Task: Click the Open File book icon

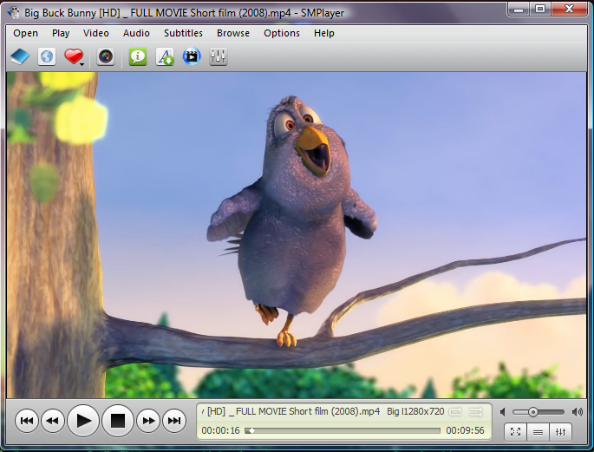Action: click(19, 57)
